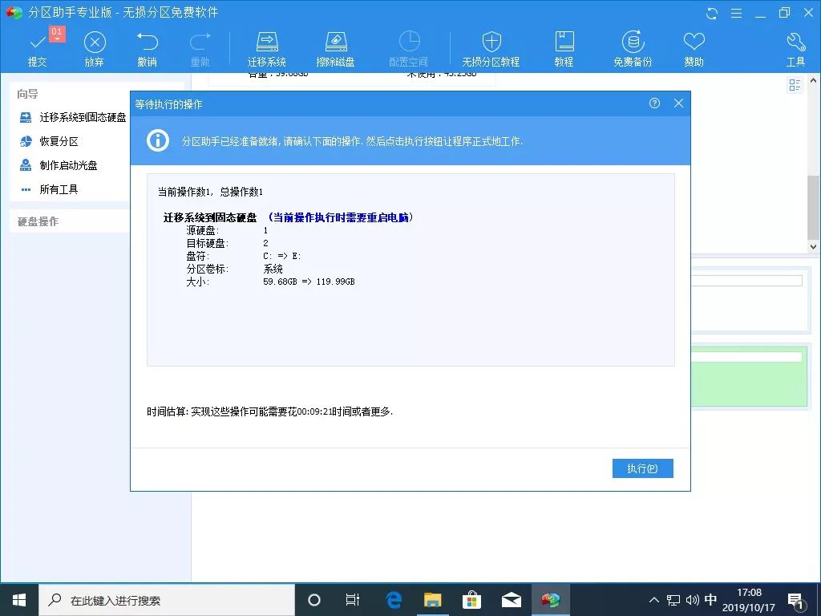Click the scrollbar up arrow in main window
Image resolution: width=821 pixels, height=616 pixels.
coord(813,81)
